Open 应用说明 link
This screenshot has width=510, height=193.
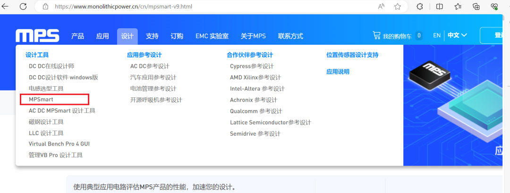[x=338, y=72]
